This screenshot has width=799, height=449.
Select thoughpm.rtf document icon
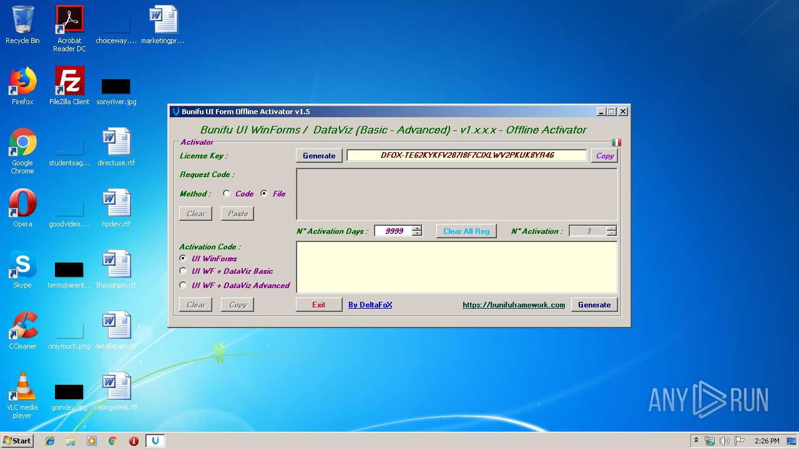pyautogui.click(x=116, y=269)
